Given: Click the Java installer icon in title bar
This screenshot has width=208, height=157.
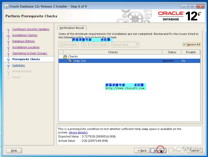Looking at the screenshot, I should [x=6, y=6].
